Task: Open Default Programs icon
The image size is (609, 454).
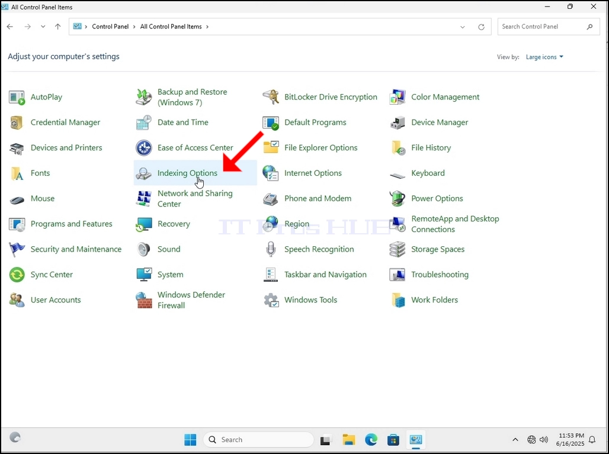Action: coord(271,123)
